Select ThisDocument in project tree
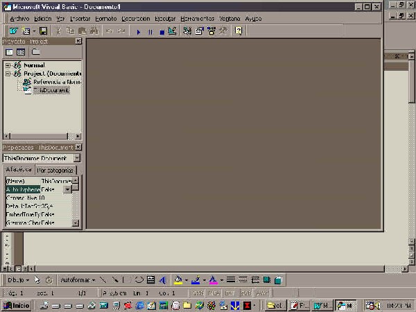Image resolution: width=416 pixels, height=312 pixels. [x=51, y=90]
